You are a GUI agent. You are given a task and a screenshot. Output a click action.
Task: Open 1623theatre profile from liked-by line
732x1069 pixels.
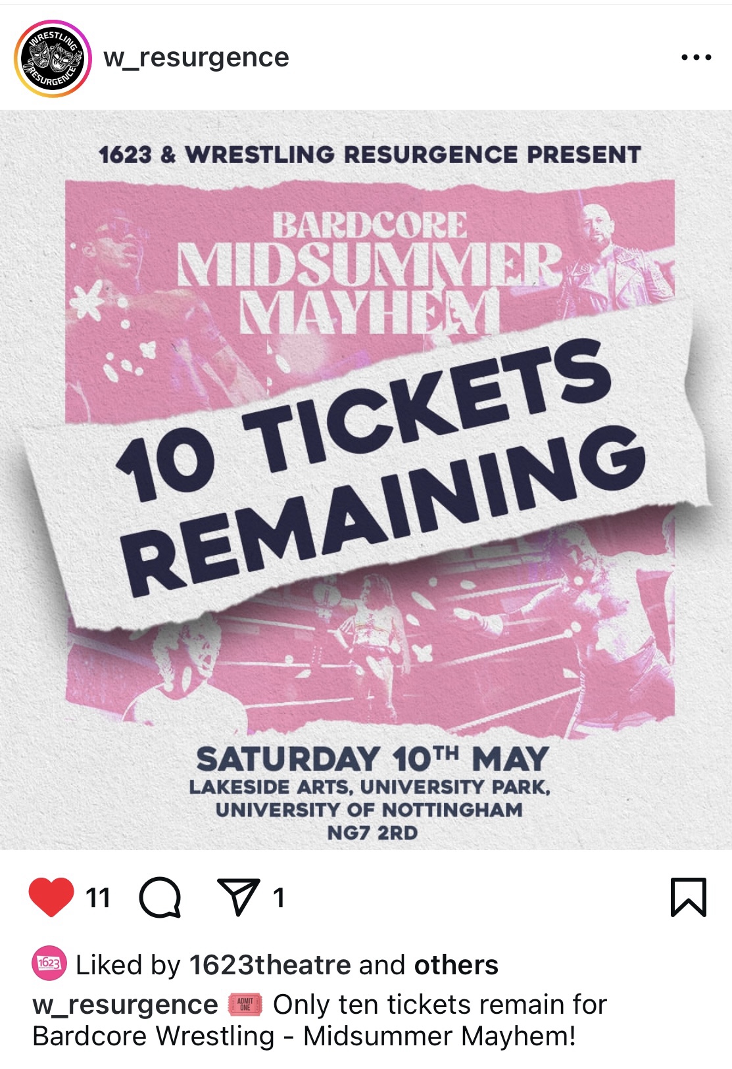[270, 965]
